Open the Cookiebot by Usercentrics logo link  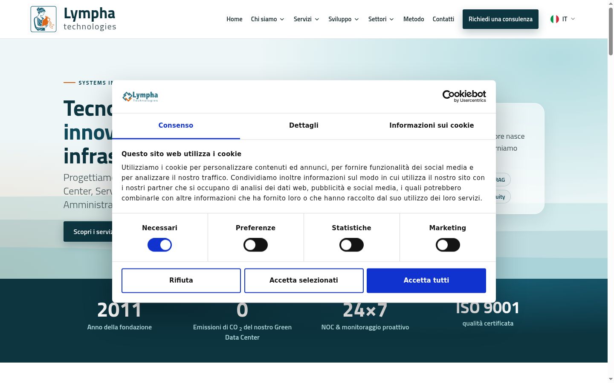(464, 96)
